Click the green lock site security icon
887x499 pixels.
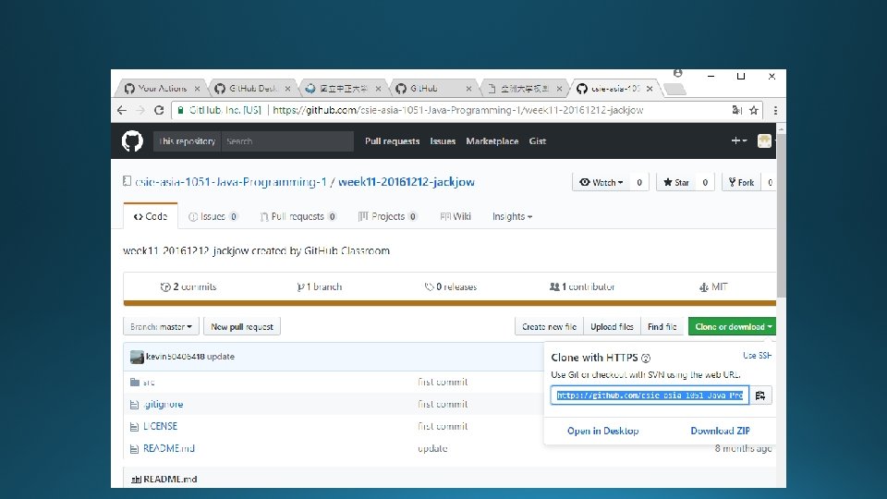tap(180, 110)
